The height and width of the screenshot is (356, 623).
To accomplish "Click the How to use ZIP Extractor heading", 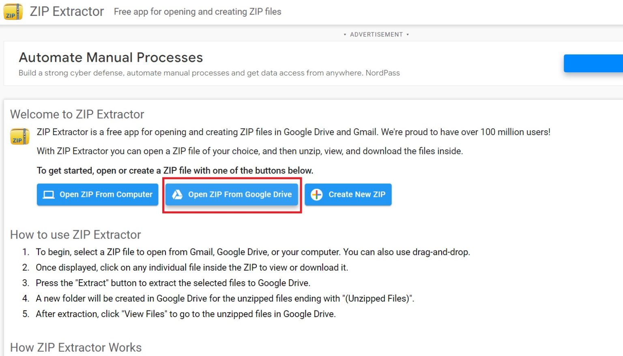I will pyautogui.click(x=75, y=235).
